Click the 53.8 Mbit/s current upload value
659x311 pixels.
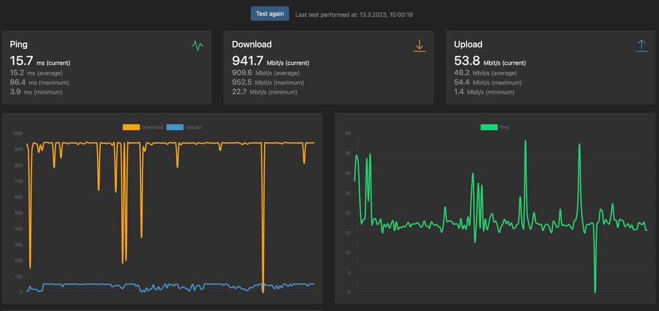(489, 61)
